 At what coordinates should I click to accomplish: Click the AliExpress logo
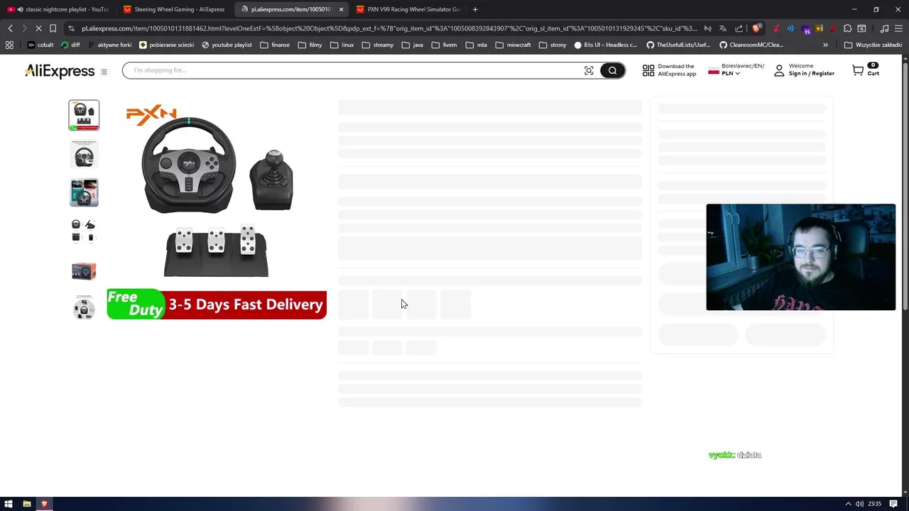click(60, 71)
